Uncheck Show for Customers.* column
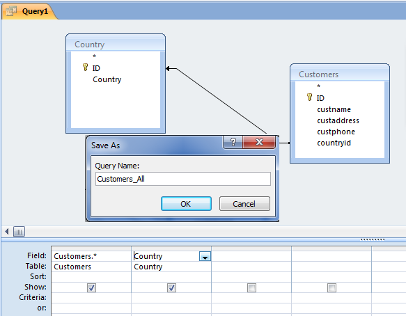 coord(91,287)
